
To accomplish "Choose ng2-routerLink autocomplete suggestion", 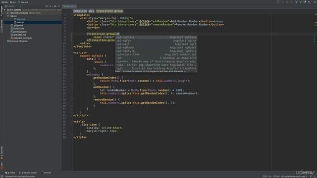I will point(156,54).
